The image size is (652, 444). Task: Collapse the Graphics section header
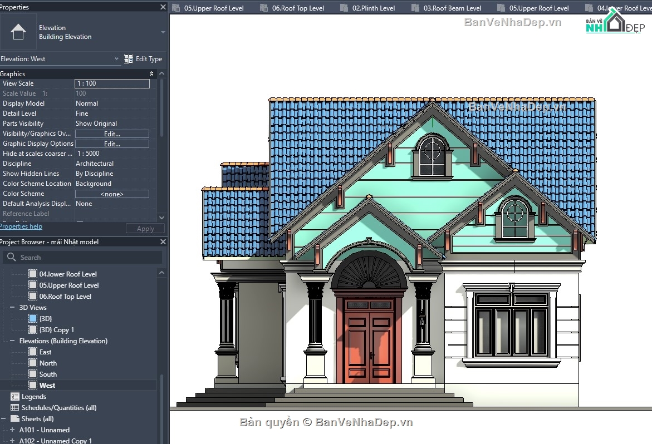pos(152,73)
